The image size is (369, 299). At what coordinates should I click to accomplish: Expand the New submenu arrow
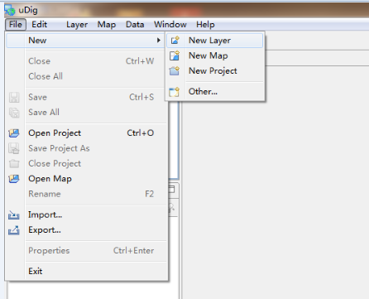click(x=159, y=41)
